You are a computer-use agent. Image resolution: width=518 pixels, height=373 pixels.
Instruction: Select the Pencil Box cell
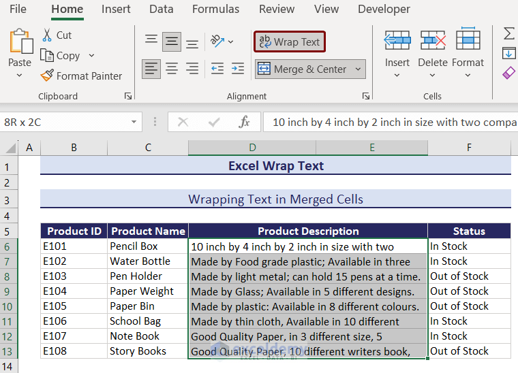coord(148,246)
